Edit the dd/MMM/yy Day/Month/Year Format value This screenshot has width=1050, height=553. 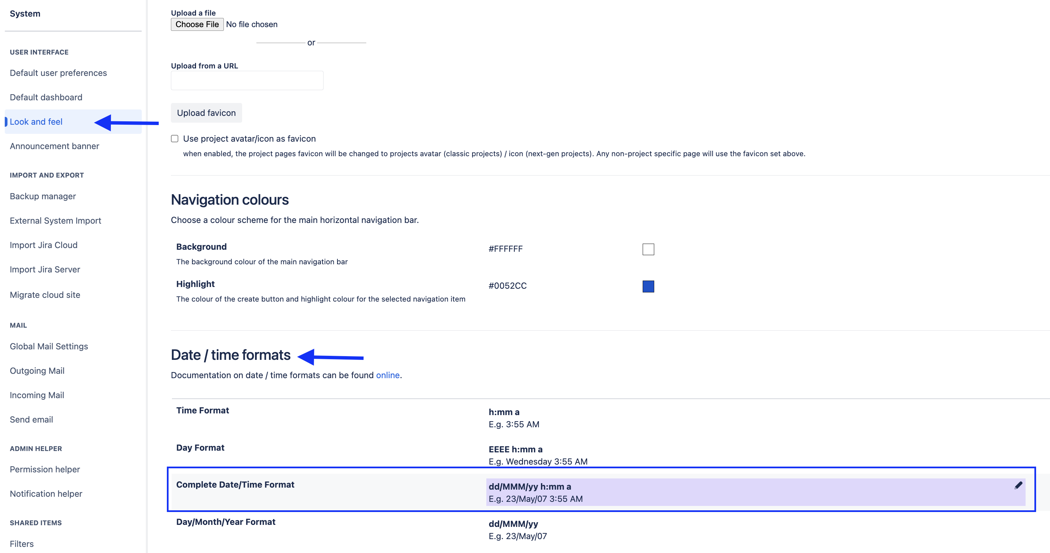point(513,524)
